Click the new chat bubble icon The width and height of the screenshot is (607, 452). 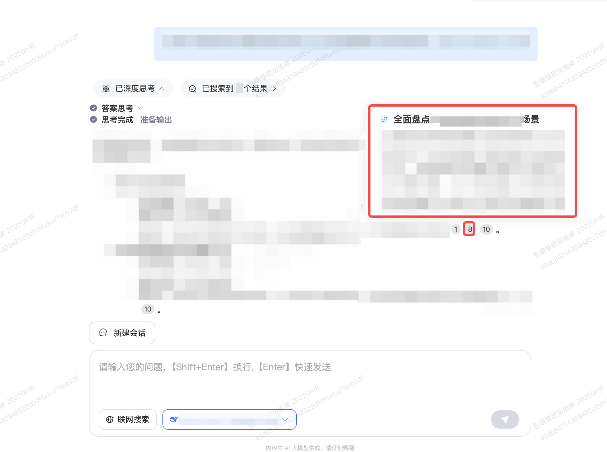[103, 333]
